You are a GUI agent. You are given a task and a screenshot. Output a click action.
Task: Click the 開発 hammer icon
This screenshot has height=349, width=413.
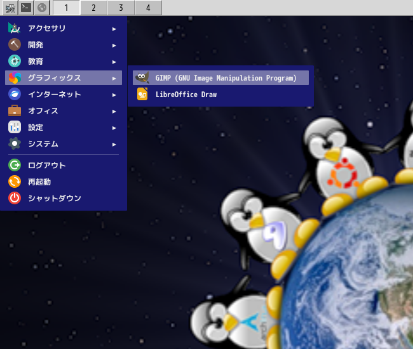pos(15,44)
